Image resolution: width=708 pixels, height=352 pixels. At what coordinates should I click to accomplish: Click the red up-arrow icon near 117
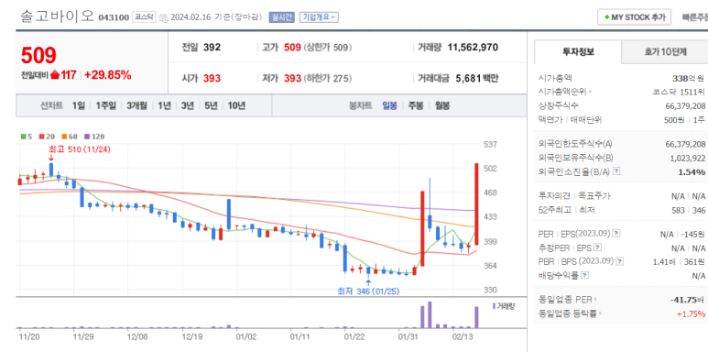click(x=55, y=75)
